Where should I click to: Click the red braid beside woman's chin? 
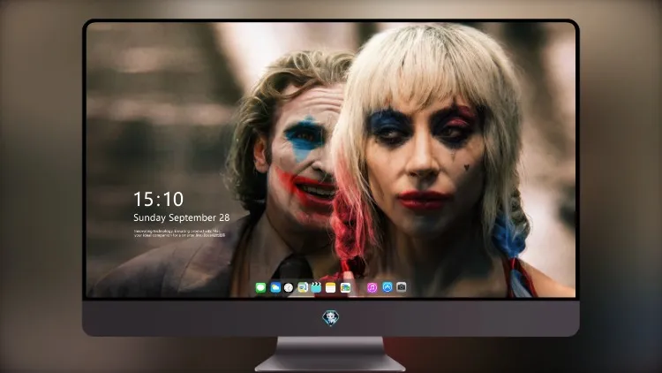pos(350,237)
